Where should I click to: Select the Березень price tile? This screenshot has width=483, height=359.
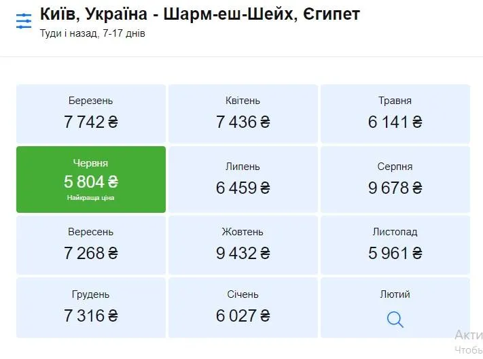(91, 114)
